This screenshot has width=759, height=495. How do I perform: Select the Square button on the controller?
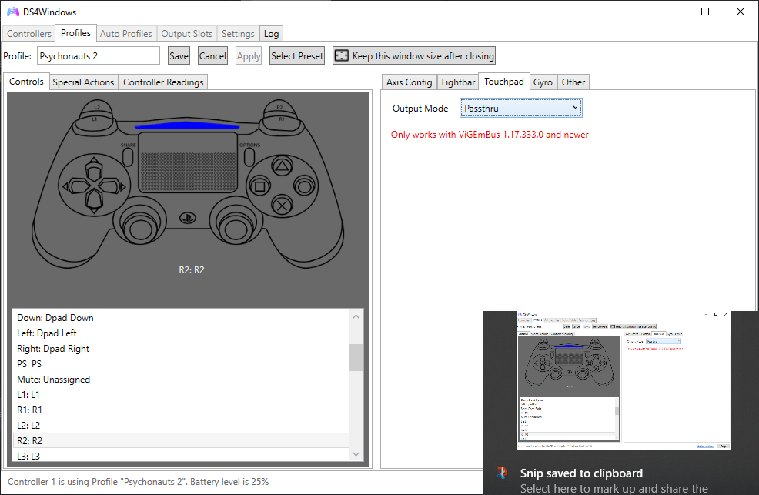tap(260, 186)
